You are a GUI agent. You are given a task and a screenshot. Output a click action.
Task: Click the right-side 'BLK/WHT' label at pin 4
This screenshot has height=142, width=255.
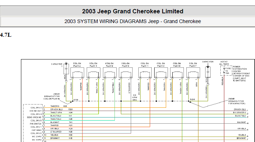(x=242, y=122)
